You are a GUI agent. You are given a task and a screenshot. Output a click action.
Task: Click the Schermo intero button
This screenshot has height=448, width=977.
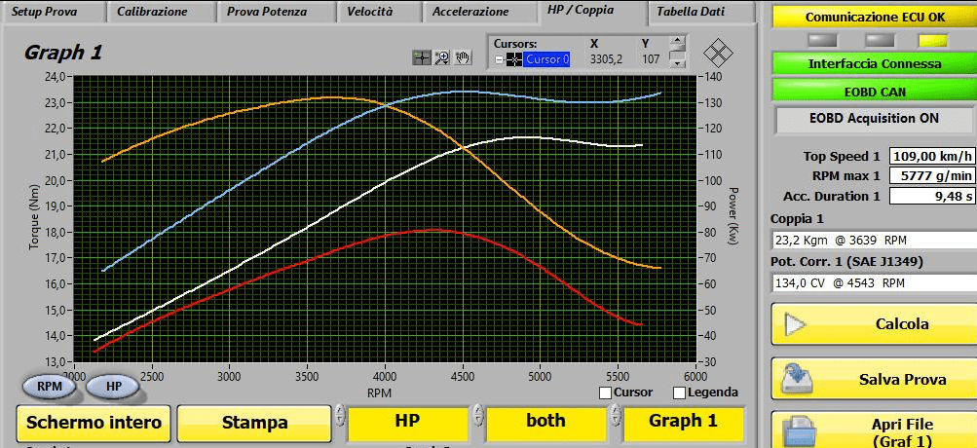point(94,423)
